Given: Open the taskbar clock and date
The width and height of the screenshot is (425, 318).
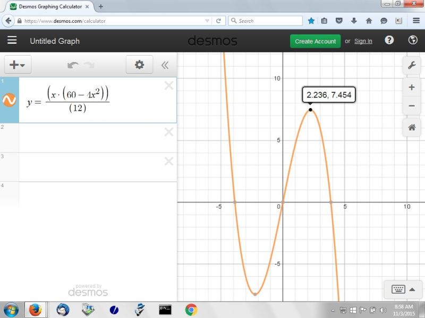Looking at the screenshot, I should coord(404,310).
